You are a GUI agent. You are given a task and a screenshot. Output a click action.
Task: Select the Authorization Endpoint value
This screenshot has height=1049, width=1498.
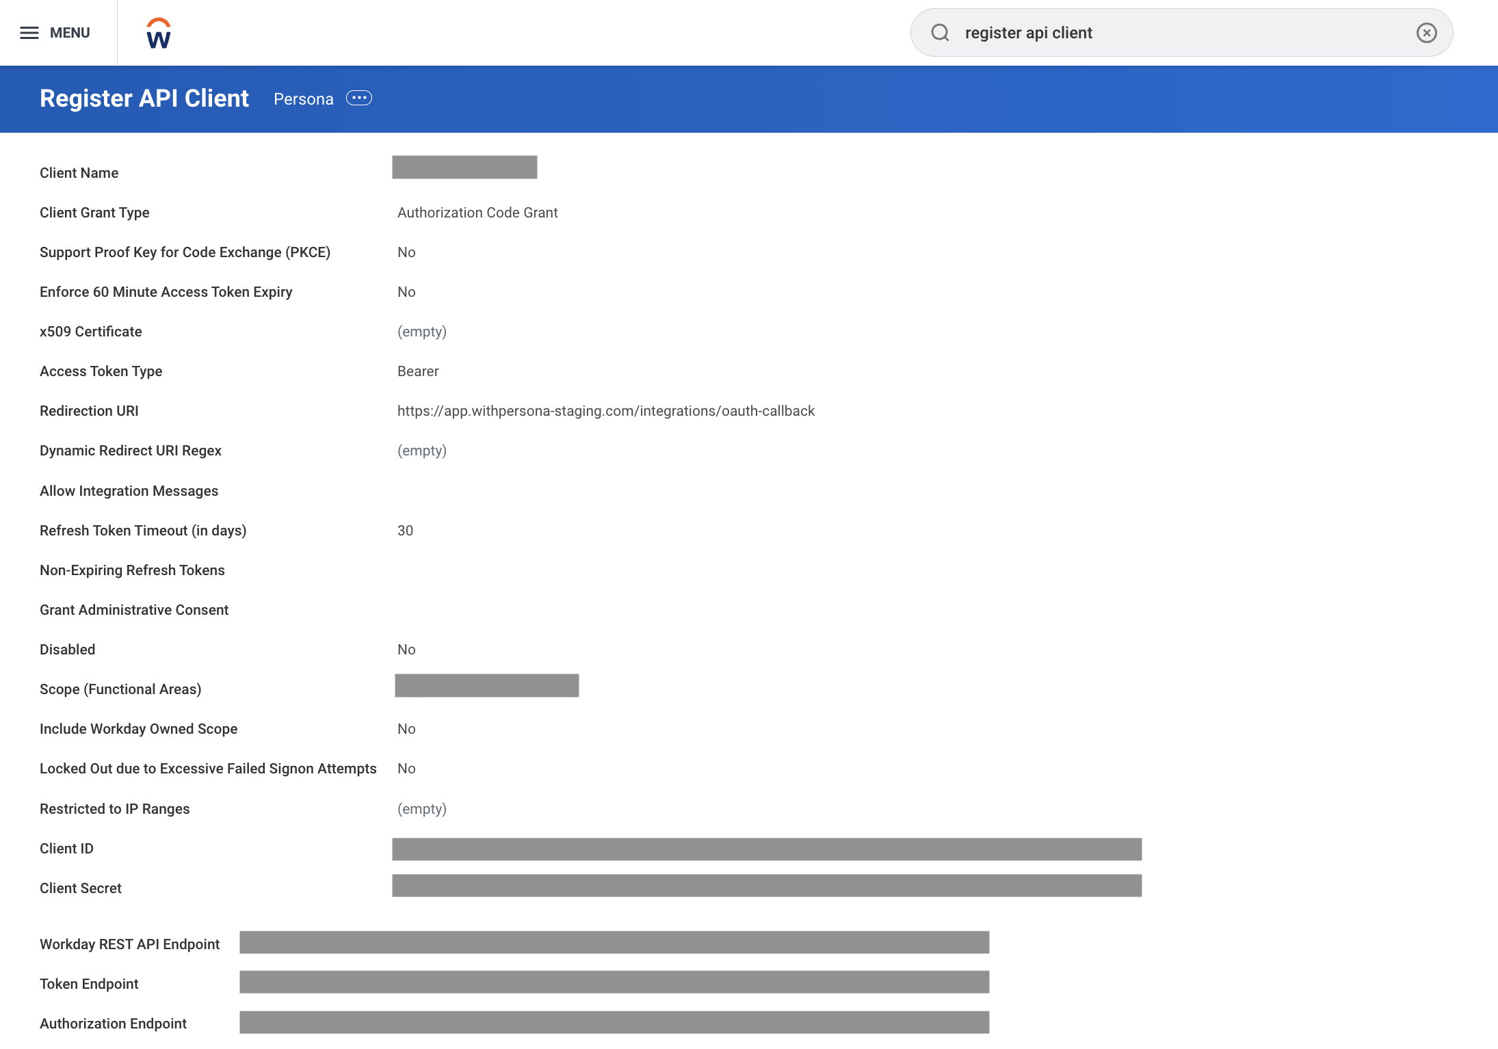(x=613, y=1022)
